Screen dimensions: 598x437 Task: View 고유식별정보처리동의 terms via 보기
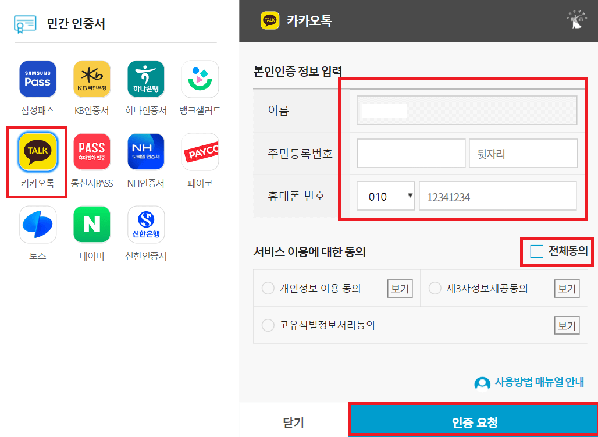[x=567, y=325]
